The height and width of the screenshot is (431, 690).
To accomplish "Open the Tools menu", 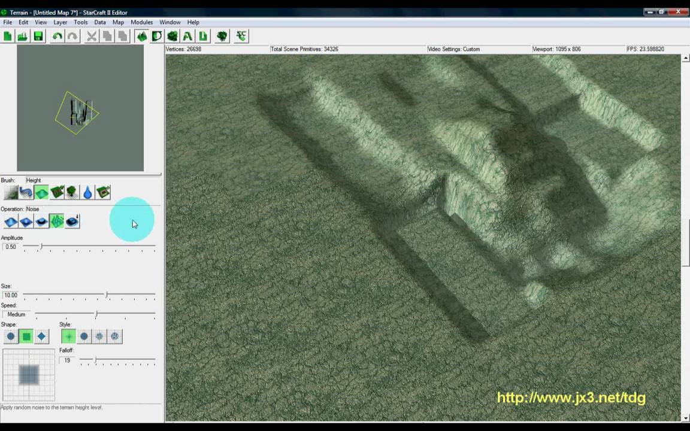I will 80,22.
